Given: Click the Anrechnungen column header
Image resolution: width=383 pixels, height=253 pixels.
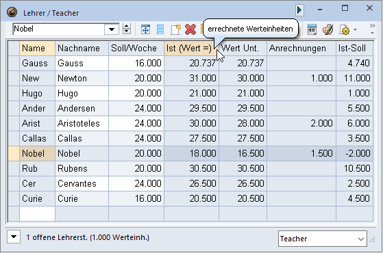Looking at the screenshot, I should point(301,49).
